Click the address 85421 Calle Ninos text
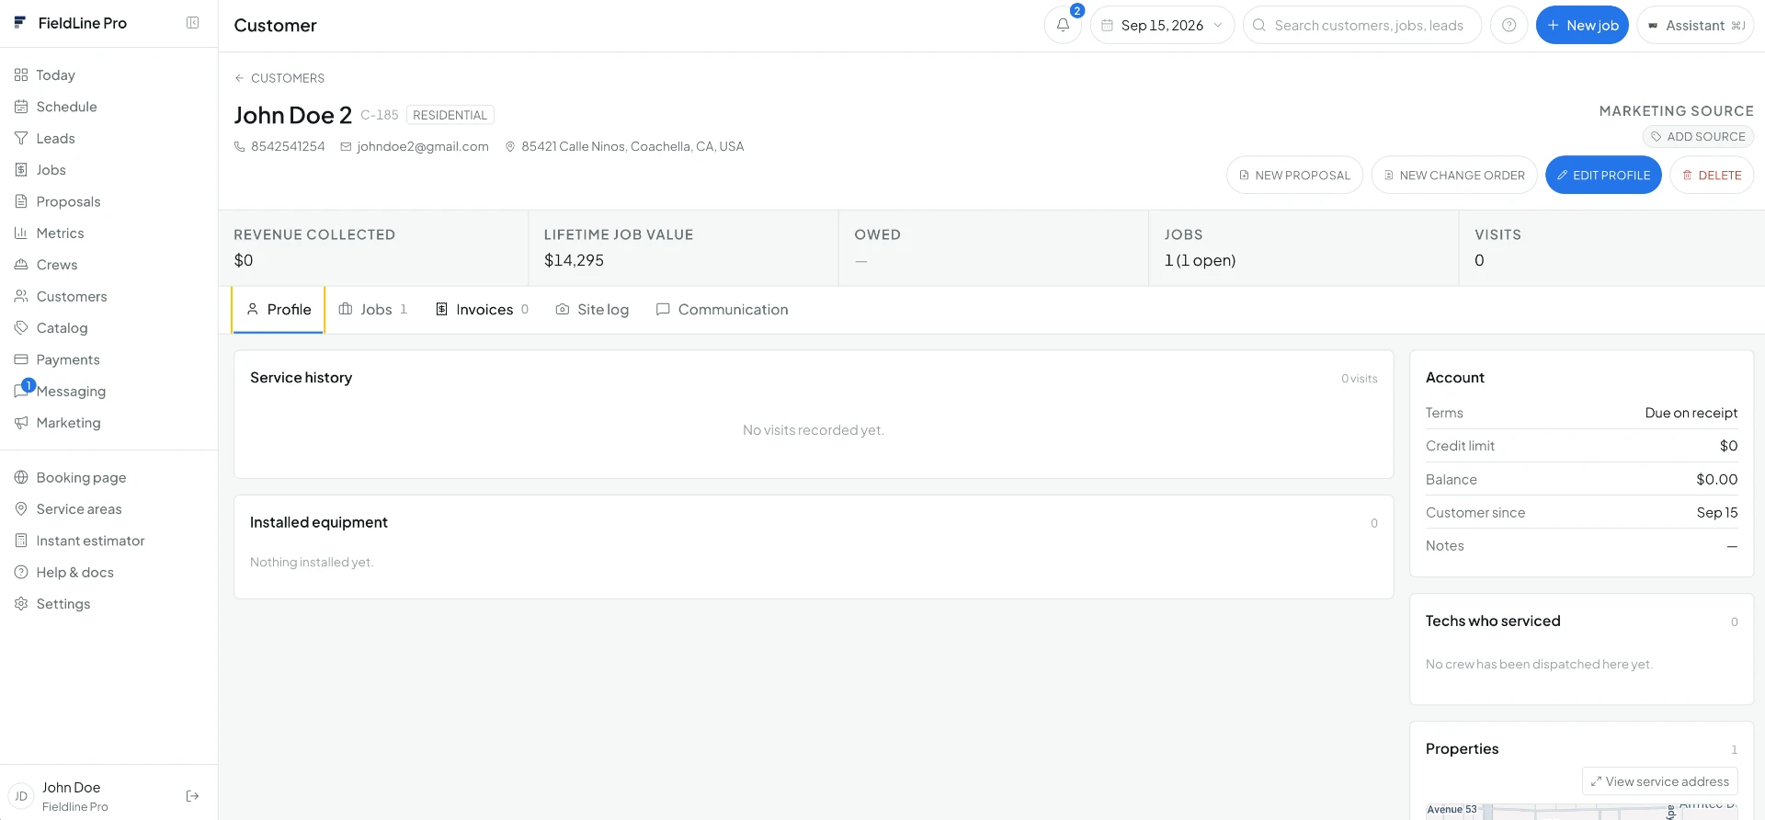 tap(632, 147)
